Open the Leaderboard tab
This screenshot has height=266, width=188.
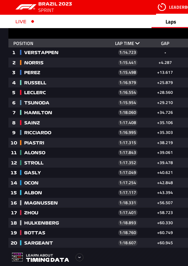click(x=178, y=7)
